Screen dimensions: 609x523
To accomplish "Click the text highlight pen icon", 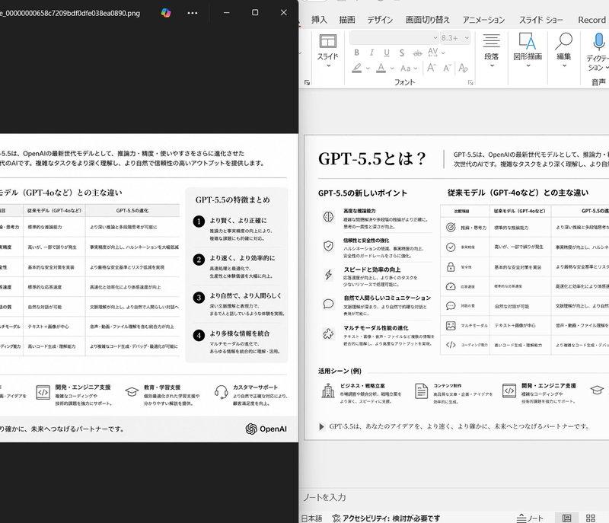I will tap(356, 68).
